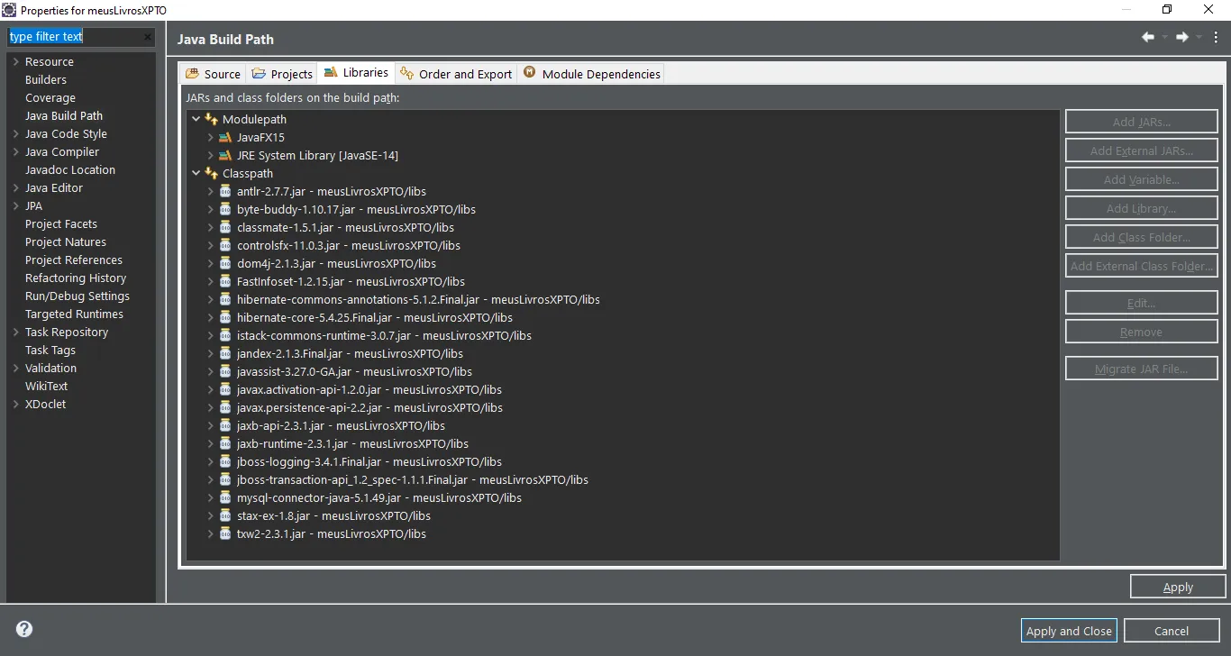Go forward using the right arrow icon

tap(1182, 37)
